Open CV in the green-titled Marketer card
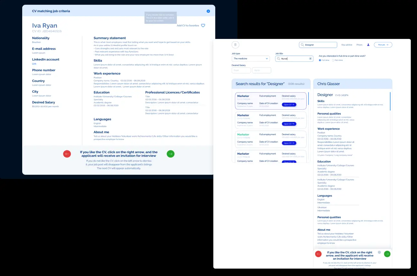This screenshot has height=276, width=417. tap(289, 143)
